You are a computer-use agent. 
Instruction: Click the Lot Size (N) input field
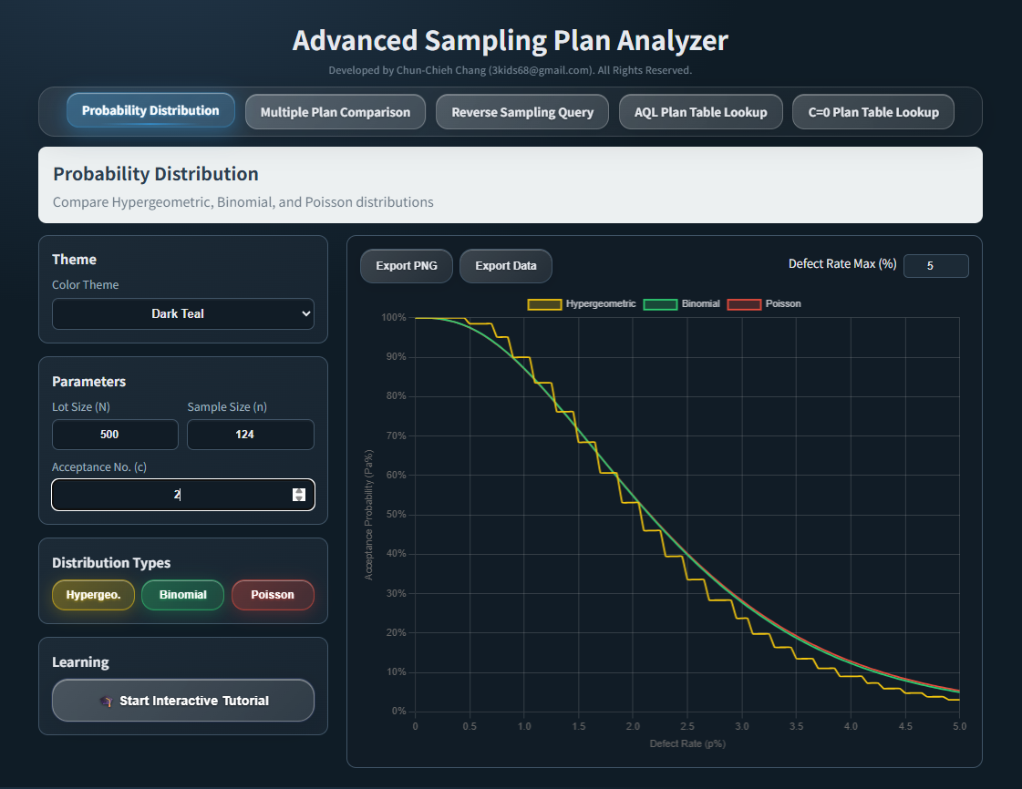115,435
